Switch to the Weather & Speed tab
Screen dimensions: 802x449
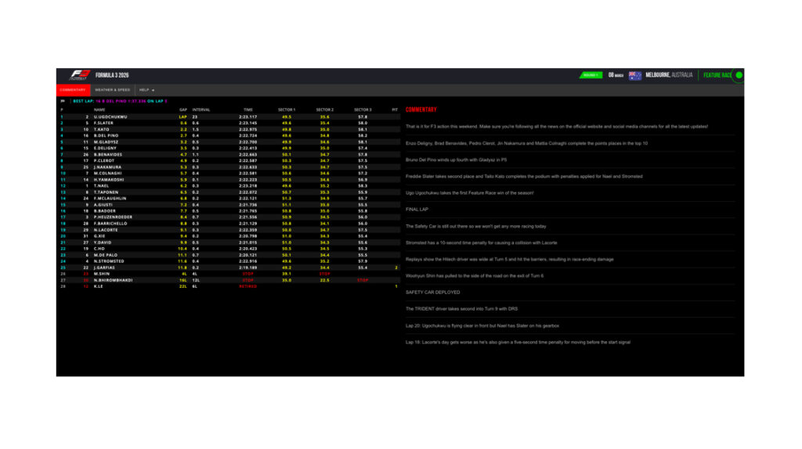point(113,90)
